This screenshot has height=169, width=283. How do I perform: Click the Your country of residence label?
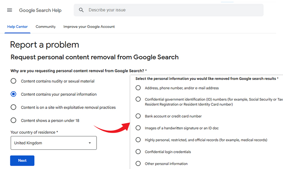[x=34, y=132]
